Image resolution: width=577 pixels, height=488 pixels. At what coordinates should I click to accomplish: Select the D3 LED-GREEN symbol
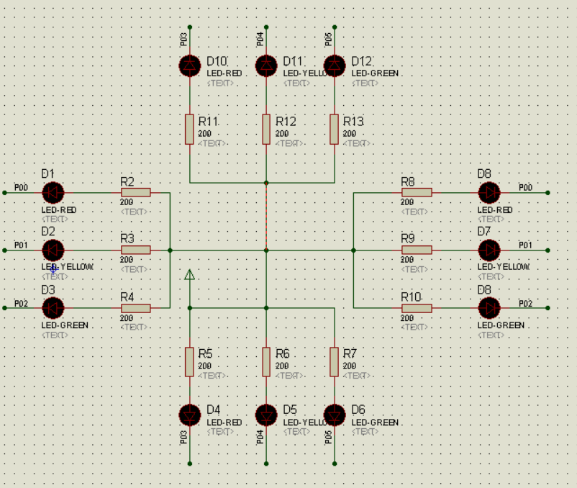tap(54, 307)
